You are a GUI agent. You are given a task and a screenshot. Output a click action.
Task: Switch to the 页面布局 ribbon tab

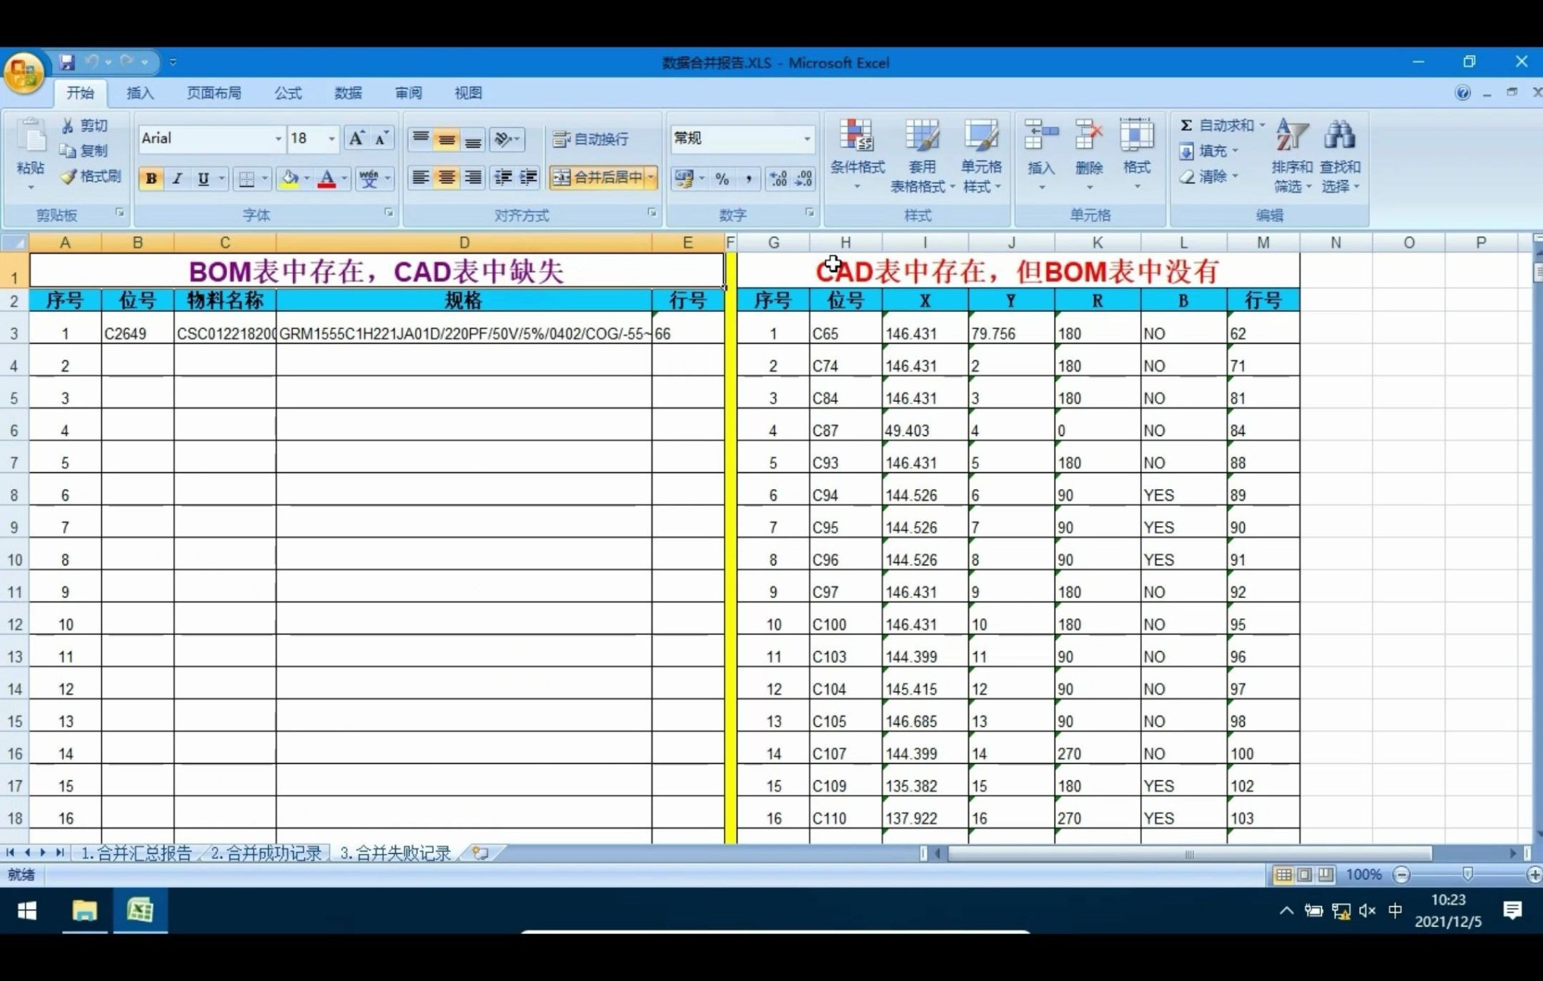(214, 93)
